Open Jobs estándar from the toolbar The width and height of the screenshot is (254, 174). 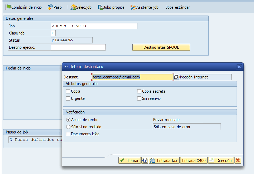(x=178, y=7)
